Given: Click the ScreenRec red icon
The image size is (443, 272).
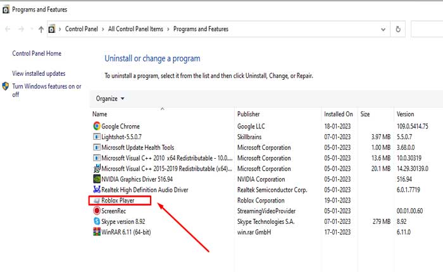Looking at the screenshot, I should [x=97, y=211].
